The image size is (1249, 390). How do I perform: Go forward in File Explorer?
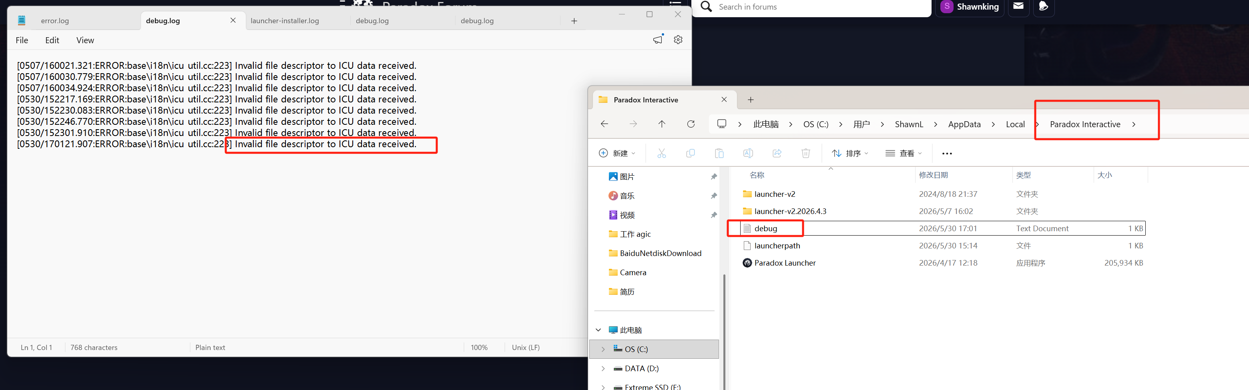633,124
